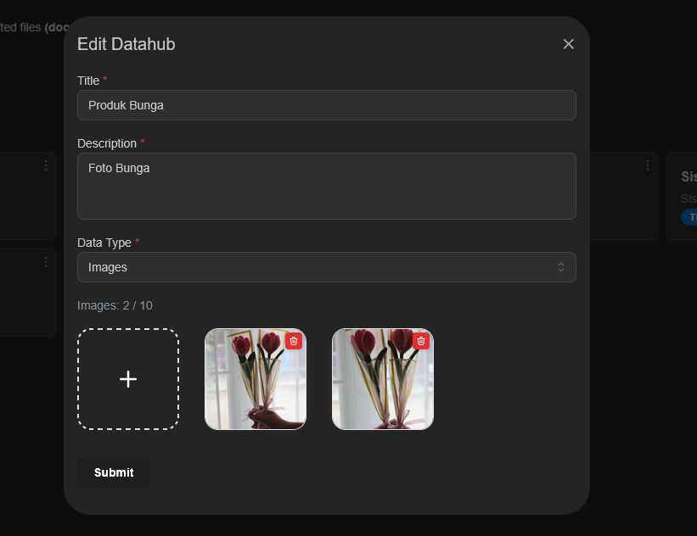
Task: Click the Images 2 / 10 counter text
Action: (x=115, y=305)
